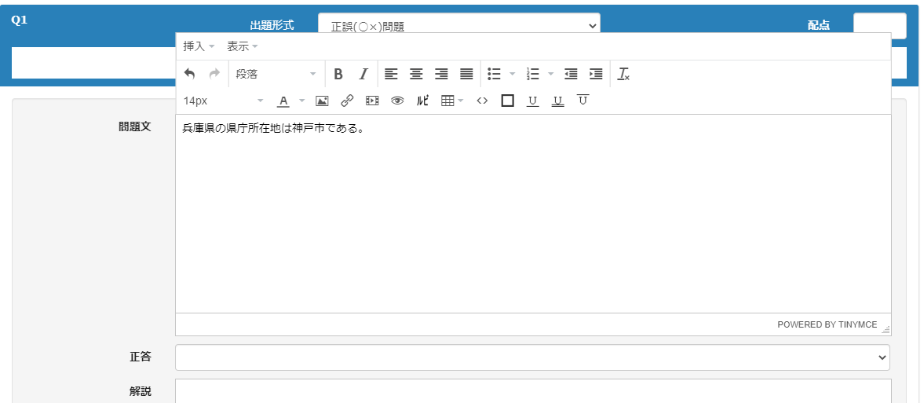924x403 pixels.
Task: Click the Bold formatting icon
Action: pyautogui.click(x=338, y=74)
